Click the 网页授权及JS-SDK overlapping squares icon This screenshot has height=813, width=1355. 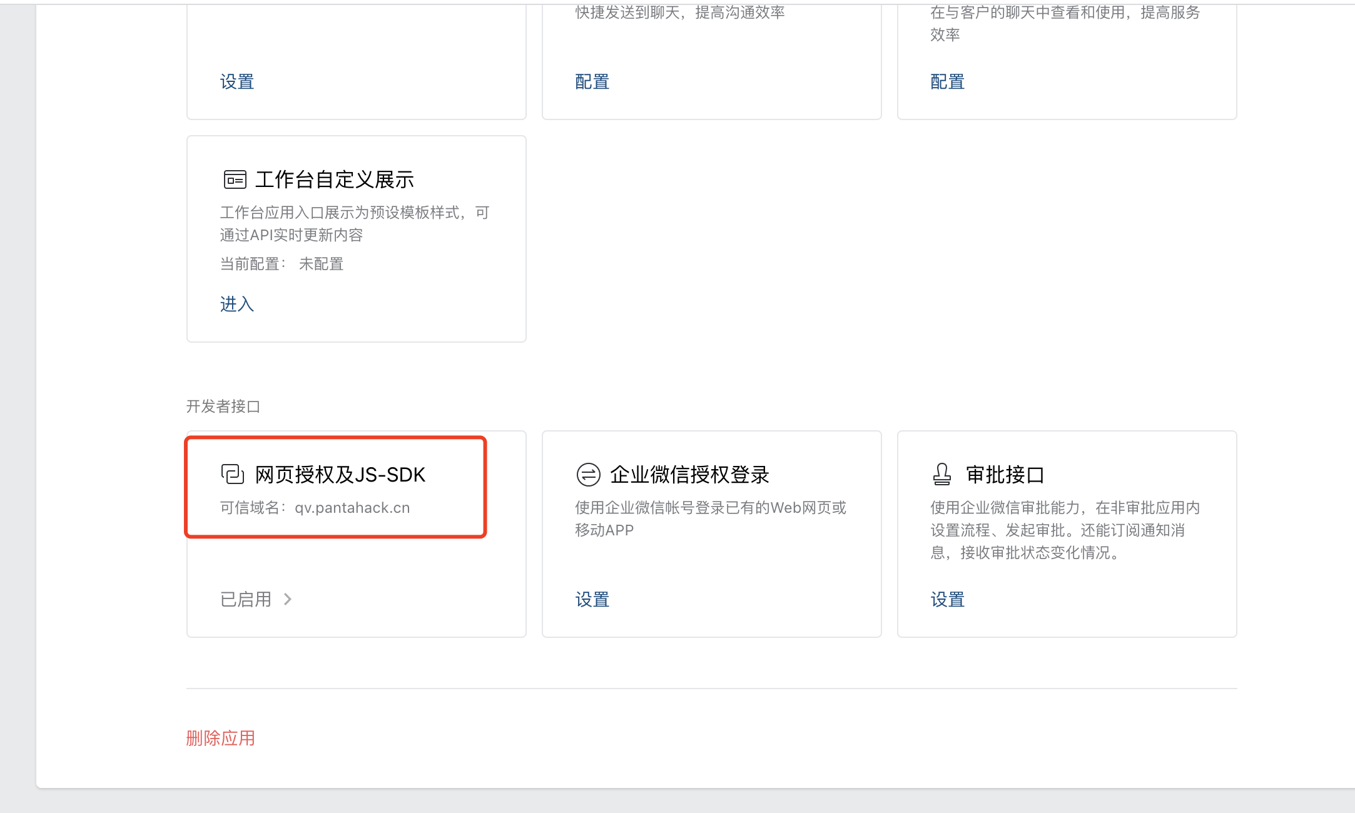[233, 474]
